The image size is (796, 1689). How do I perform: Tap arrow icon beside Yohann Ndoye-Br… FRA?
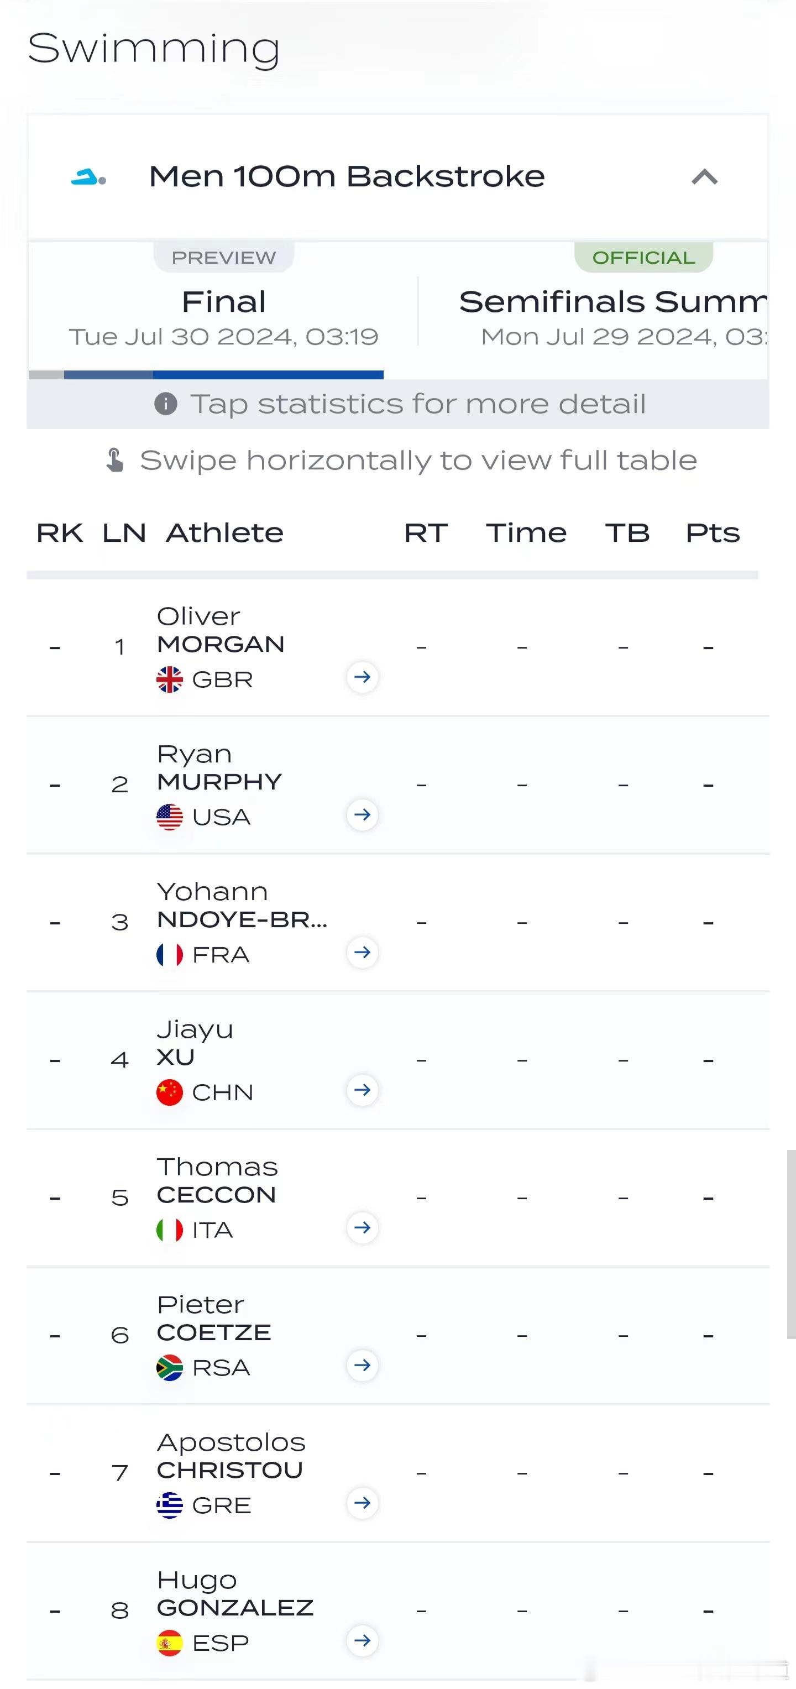(x=362, y=953)
